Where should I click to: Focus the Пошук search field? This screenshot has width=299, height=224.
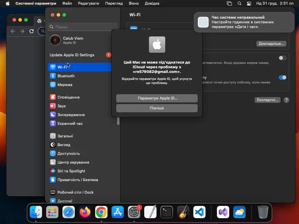point(83,27)
